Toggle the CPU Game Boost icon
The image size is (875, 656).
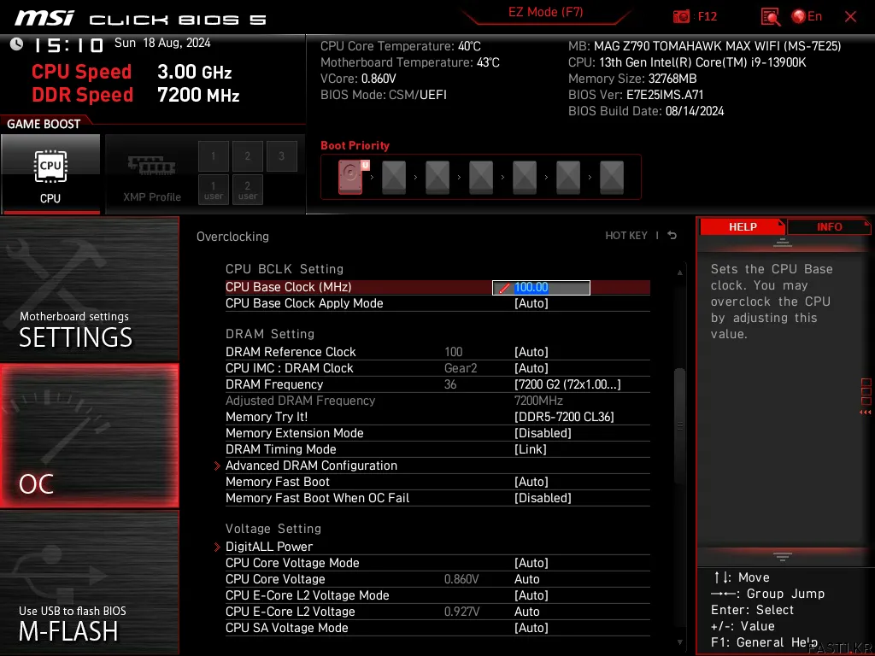(x=50, y=174)
